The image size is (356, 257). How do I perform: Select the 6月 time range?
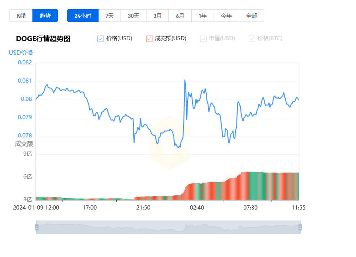[180, 16]
